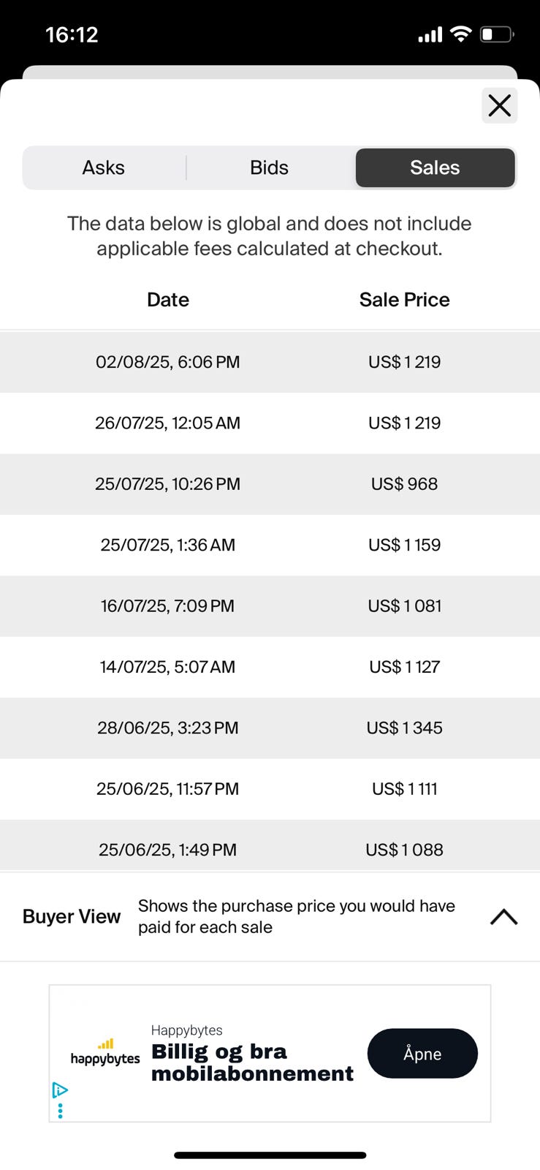Screen dimensions: 540x1170
Task: Collapse the Buyer View chevron
Action: coord(503,917)
